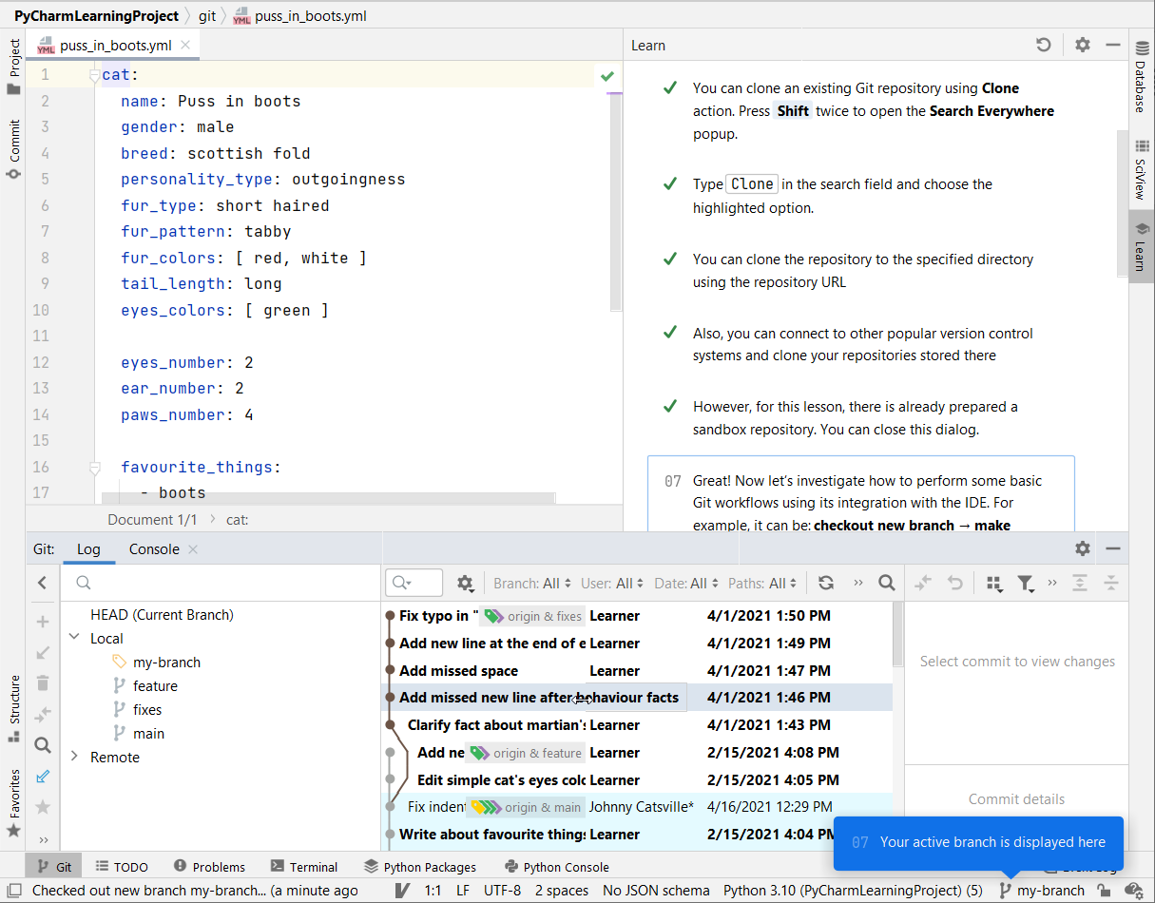The height and width of the screenshot is (903, 1155).
Task: Expand the Remote branches node
Action: pyautogui.click(x=74, y=758)
